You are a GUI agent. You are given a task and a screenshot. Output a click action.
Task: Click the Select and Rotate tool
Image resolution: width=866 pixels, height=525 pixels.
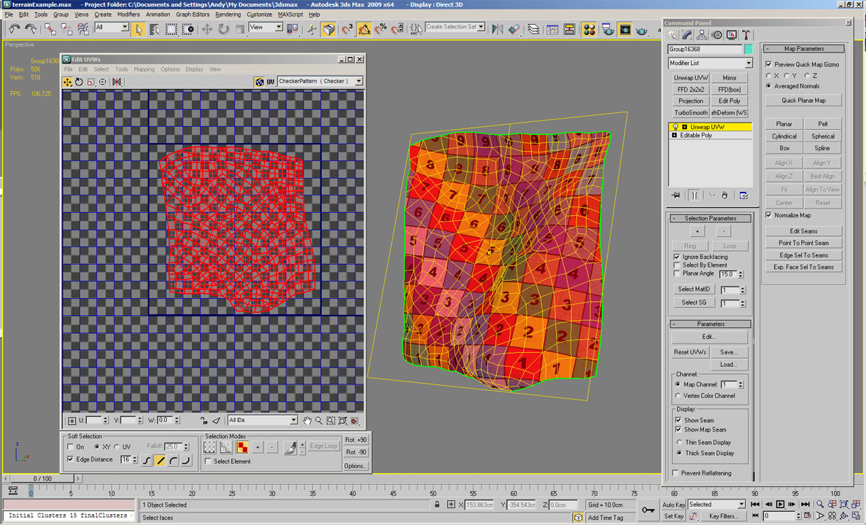pyautogui.click(x=223, y=29)
